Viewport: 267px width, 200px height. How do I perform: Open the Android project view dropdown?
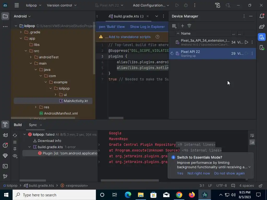[22, 16]
